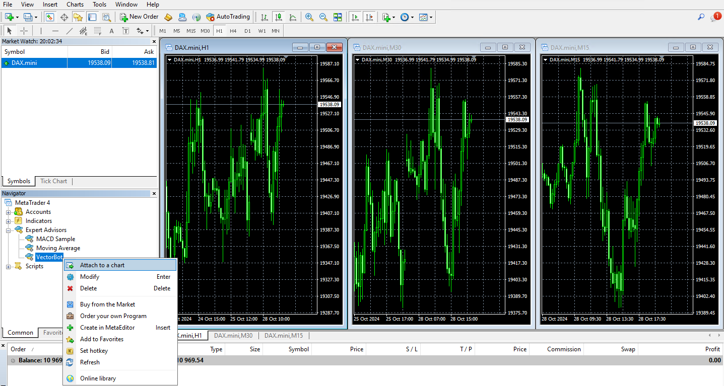Screen dimensions: 724x386
Task: Select the Cursor arrow tool
Action: pos(9,31)
